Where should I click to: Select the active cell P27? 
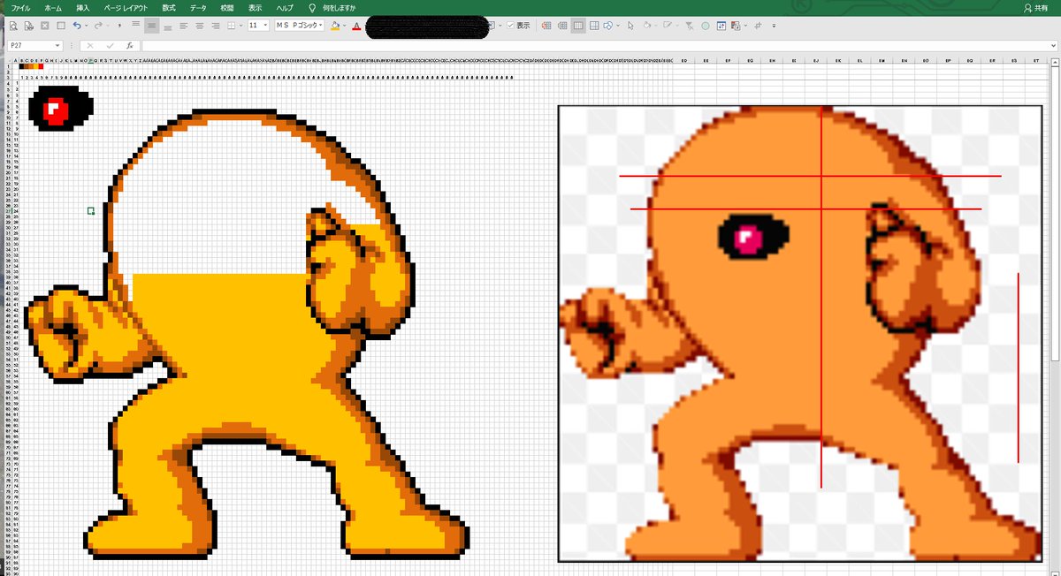click(91, 210)
